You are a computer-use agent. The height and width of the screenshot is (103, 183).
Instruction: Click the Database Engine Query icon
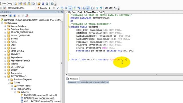[x=16, y=4]
